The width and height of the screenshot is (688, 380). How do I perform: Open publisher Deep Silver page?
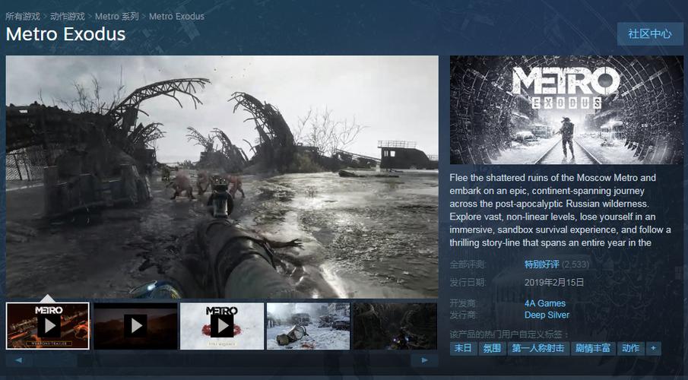547,315
